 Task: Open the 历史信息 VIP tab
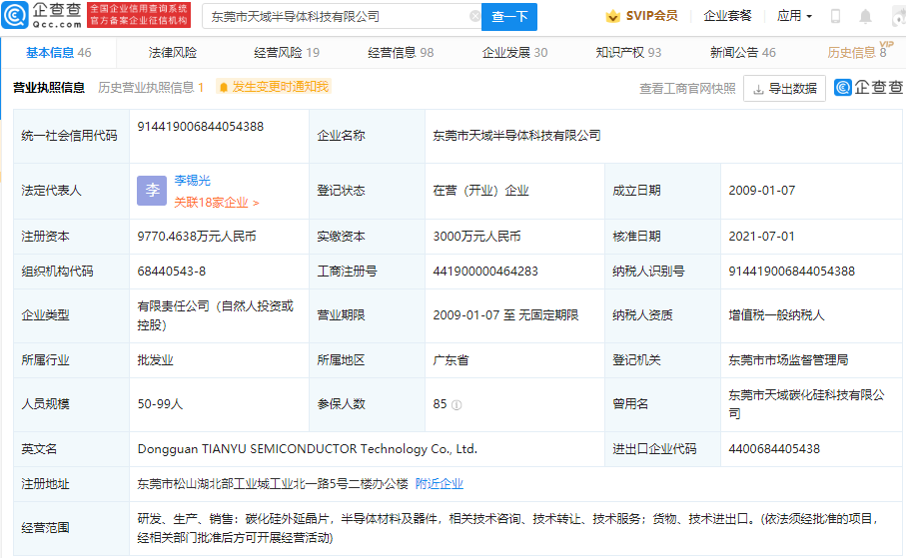856,53
